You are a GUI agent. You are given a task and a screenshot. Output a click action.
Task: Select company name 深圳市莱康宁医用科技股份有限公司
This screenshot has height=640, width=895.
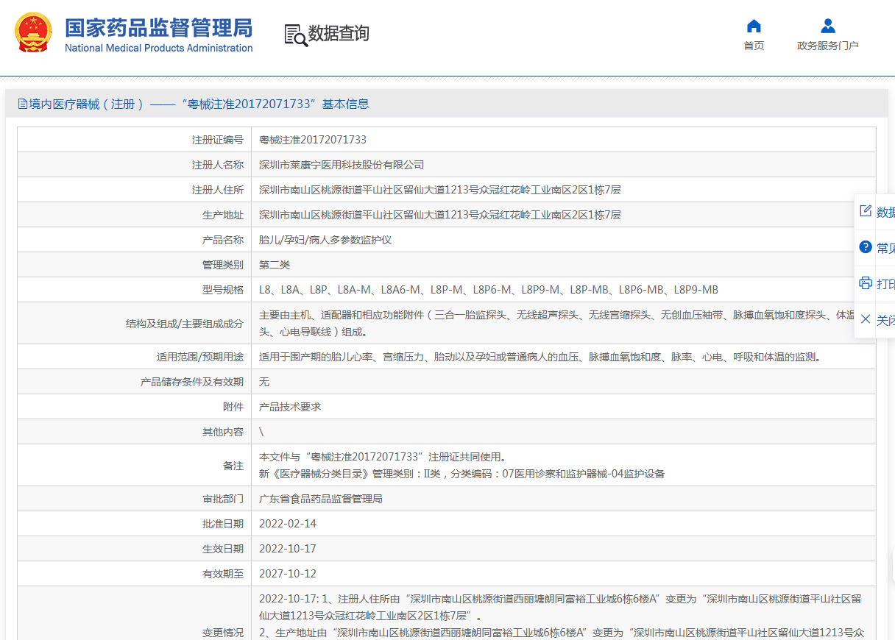(x=342, y=165)
